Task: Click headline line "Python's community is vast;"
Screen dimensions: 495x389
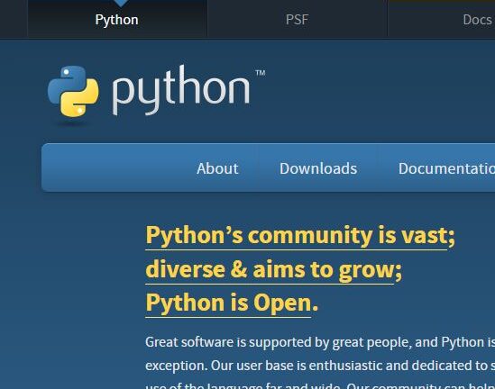Action: pos(300,236)
